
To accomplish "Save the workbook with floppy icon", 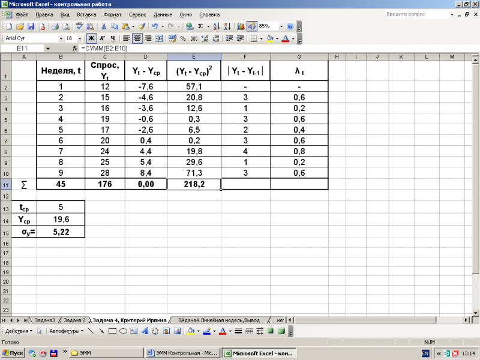I will (x=31, y=26).
